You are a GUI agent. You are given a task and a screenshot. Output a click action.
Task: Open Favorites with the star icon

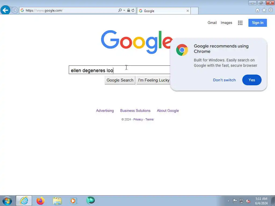264,10
